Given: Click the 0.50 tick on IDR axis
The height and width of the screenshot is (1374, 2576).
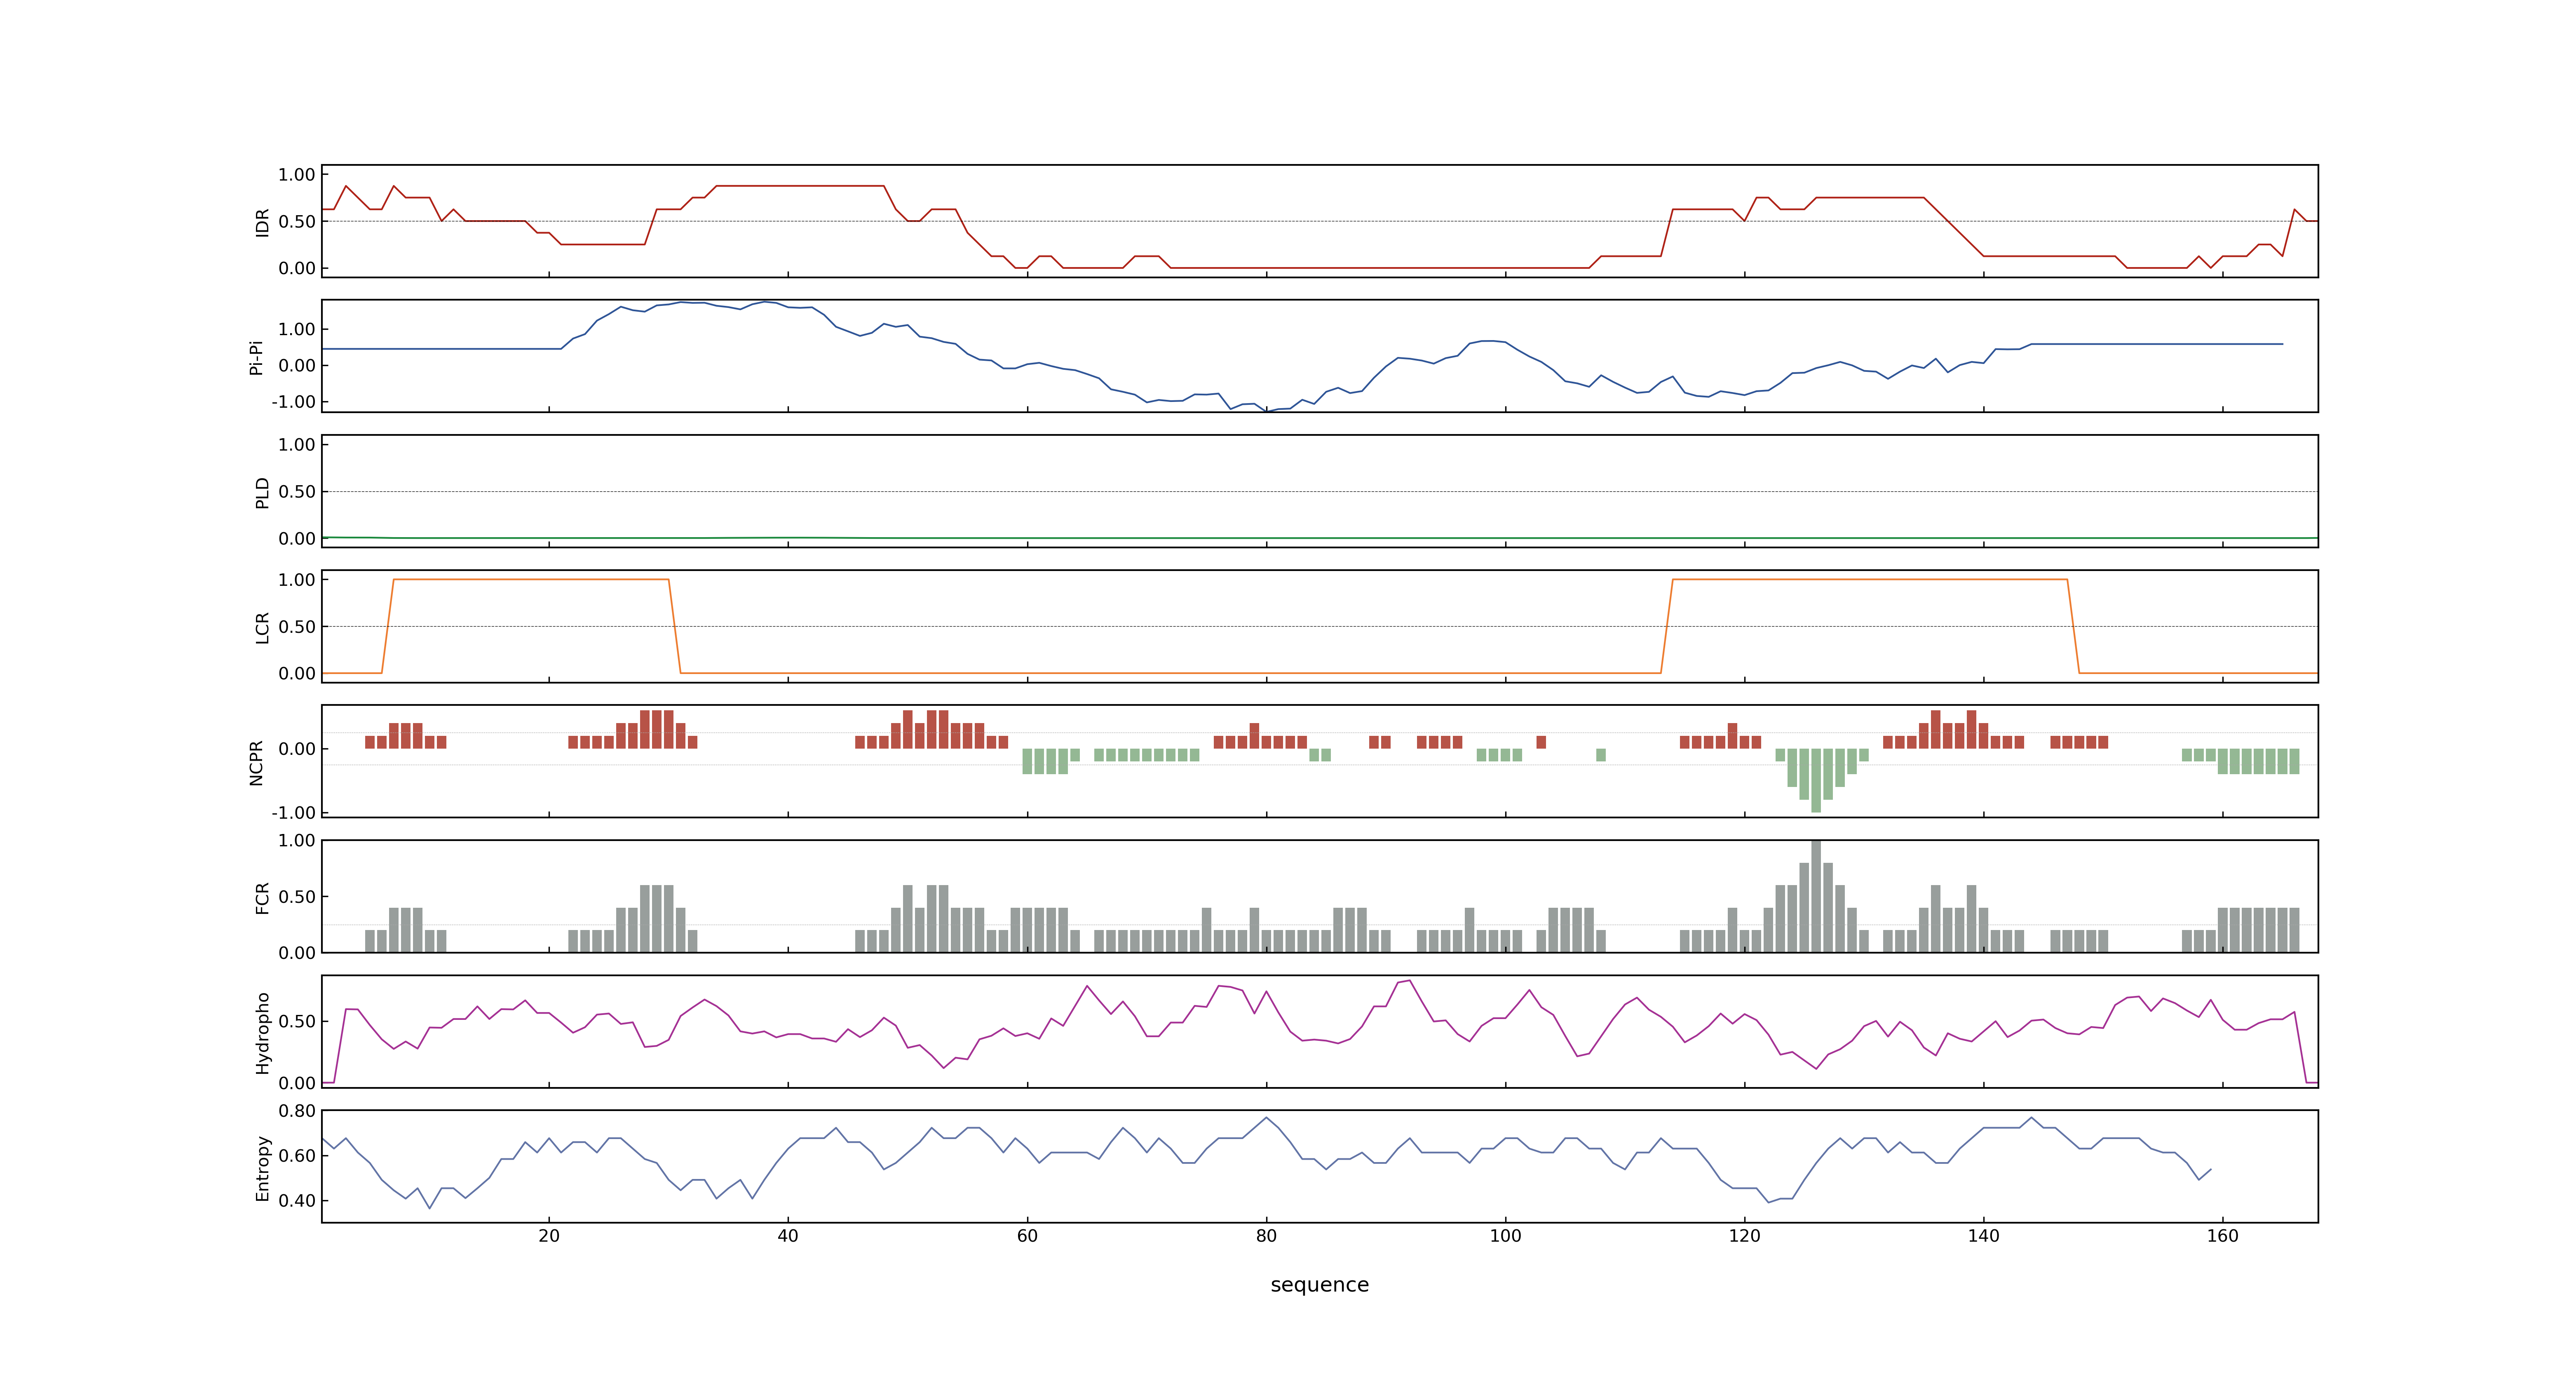Looking at the screenshot, I should (x=297, y=222).
